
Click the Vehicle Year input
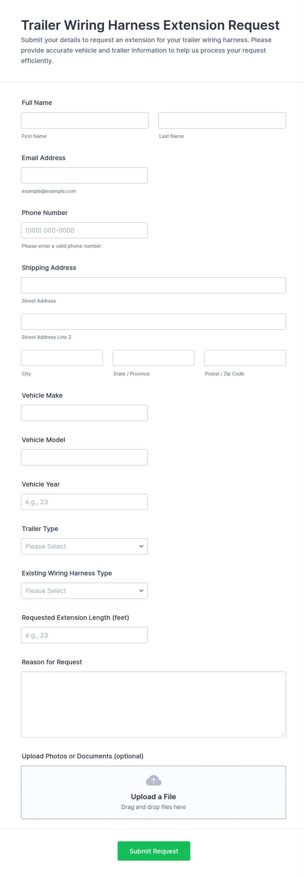click(84, 502)
